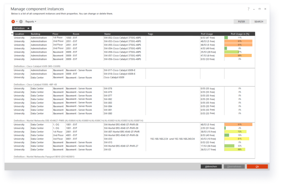Select row SW-079
This screenshot has height=187, width=281.
134,92
